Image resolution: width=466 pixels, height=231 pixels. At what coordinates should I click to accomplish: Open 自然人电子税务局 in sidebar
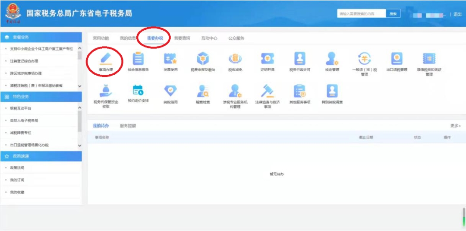point(24,120)
